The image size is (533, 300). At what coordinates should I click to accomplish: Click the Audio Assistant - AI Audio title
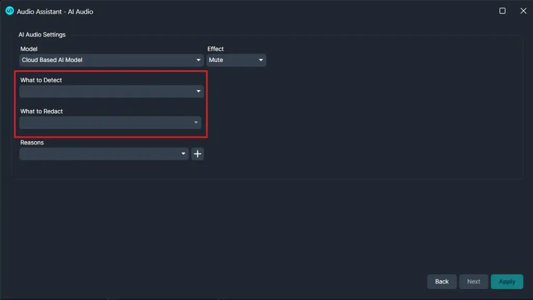(55, 11)
